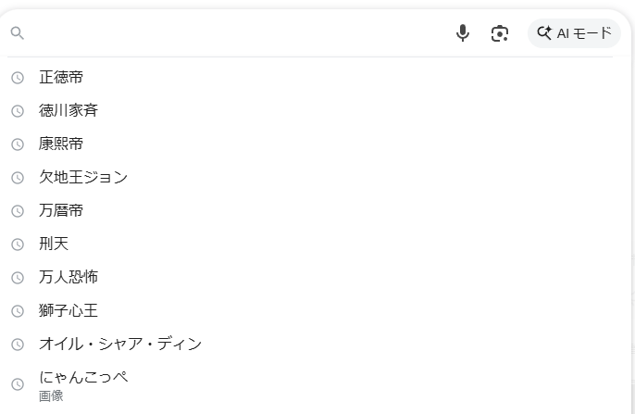
Task: Click the clock icon next to 康熙帝
Action: click(17, 144)
